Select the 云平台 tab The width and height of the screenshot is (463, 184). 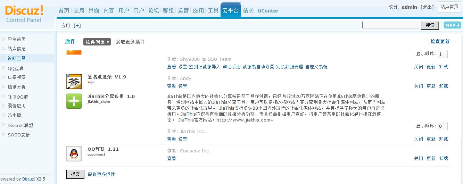click(x=231, y=10)
